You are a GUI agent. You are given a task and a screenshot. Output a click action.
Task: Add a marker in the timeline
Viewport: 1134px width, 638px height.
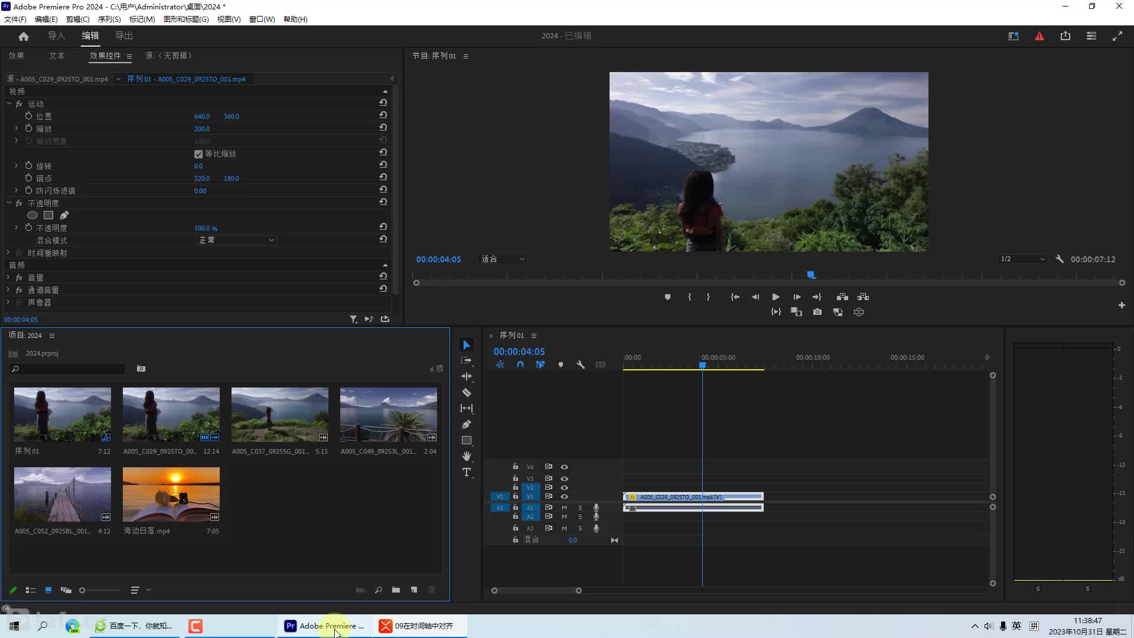pos(561,365)
